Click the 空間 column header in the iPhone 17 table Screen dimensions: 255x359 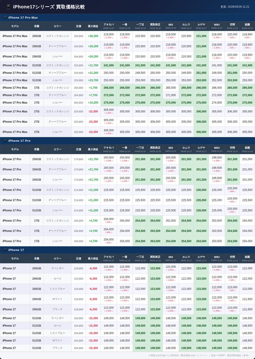(x=232, y=258)
